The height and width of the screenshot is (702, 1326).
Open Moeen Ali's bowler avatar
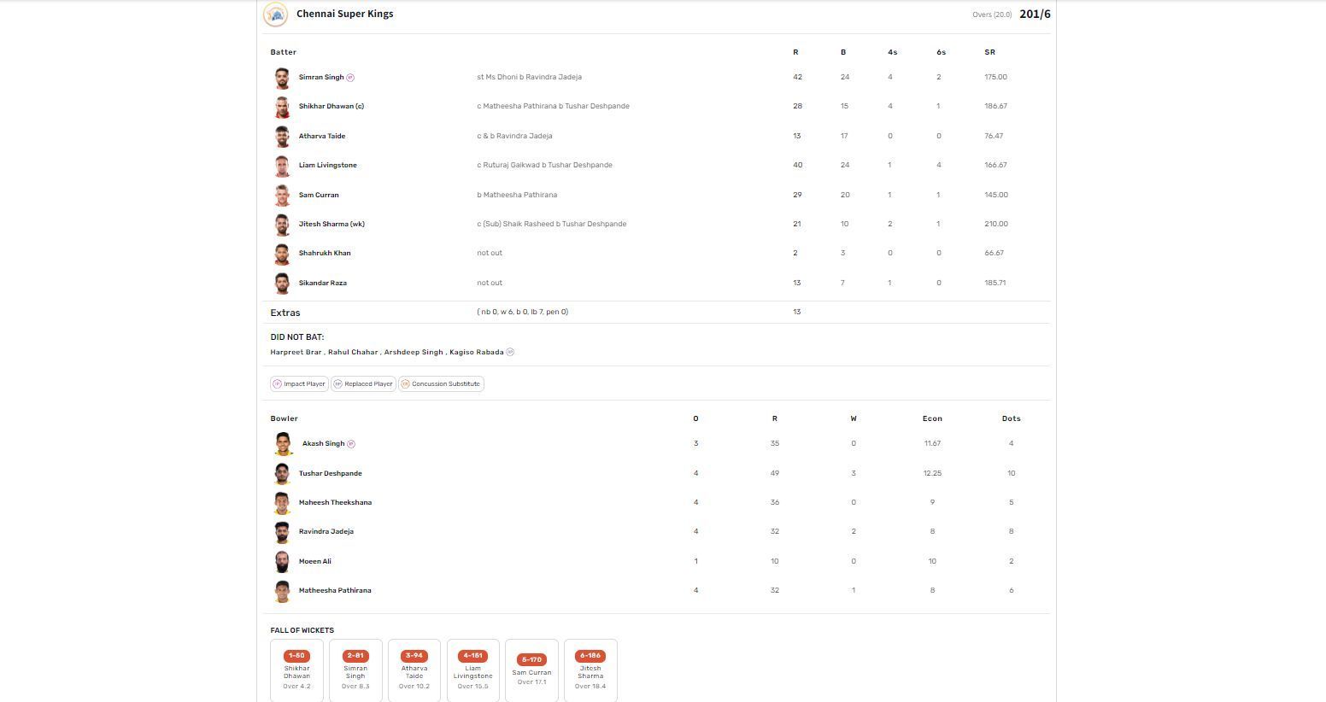[x=282, y=562]
